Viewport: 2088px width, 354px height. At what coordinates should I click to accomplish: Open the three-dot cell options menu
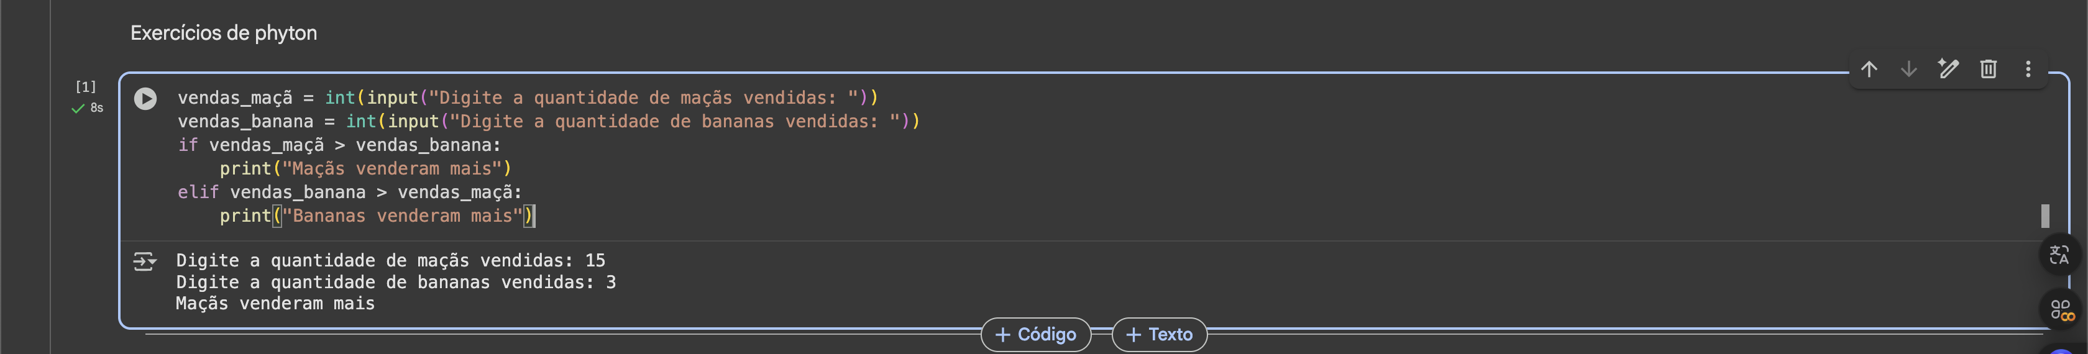pos(2027,69)
